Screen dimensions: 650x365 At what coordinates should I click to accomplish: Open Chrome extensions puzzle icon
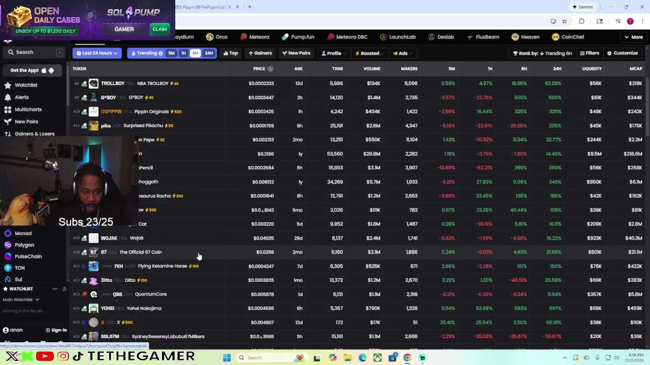581,21
